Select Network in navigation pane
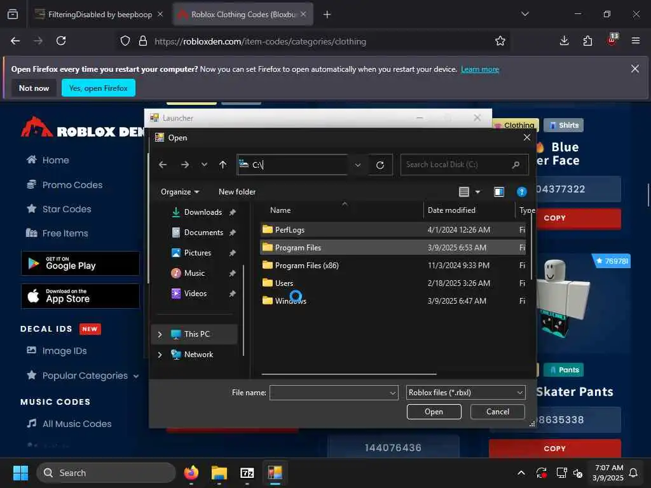Image resolution: width=651 pixels, height=488 pixels. [198, 355]
